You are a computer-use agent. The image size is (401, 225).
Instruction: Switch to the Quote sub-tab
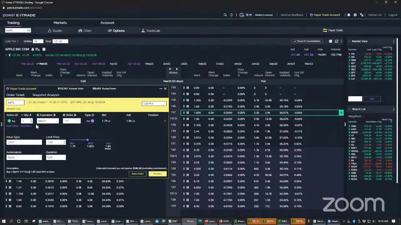55,31
